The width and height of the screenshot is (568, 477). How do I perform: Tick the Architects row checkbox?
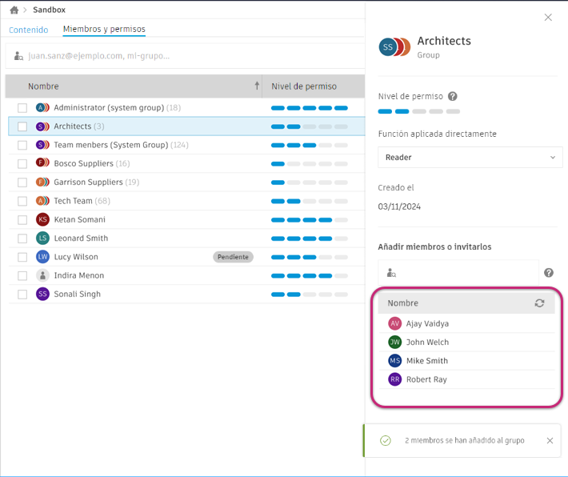pos(22,126)
